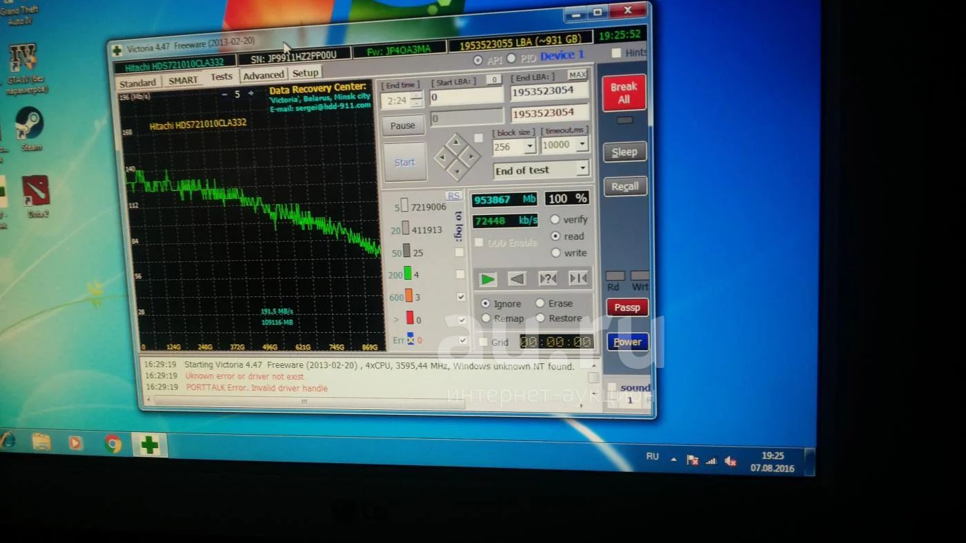Click the log horizontal scrollbar
The image size is (966, 543).
tap(304, 402)
